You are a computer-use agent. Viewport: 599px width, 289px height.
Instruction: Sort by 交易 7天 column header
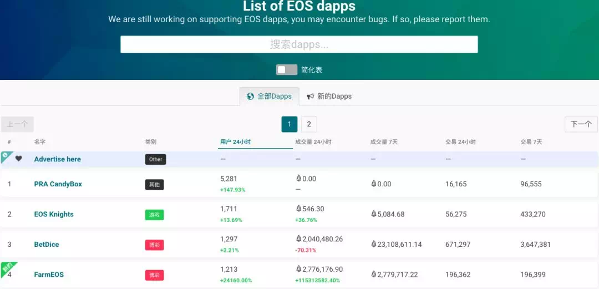point(531,142)
